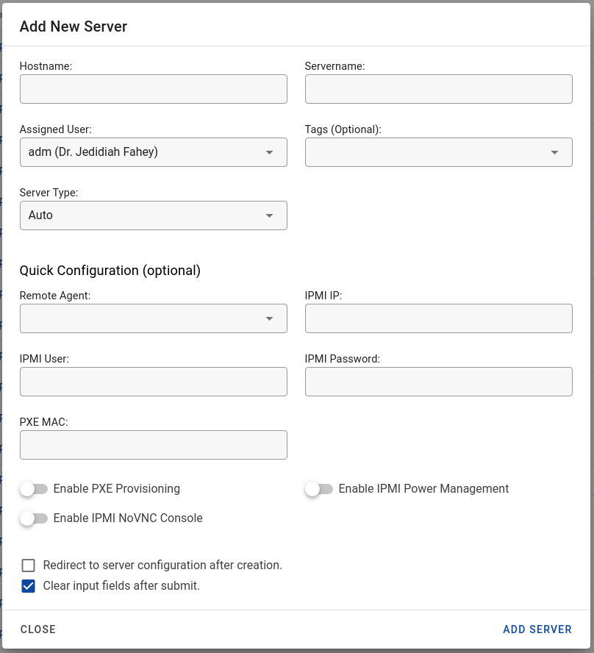This screenshot has height=653, width=594.
Task: Turn on IPMI Power Management switch
Action: point(319,489)
